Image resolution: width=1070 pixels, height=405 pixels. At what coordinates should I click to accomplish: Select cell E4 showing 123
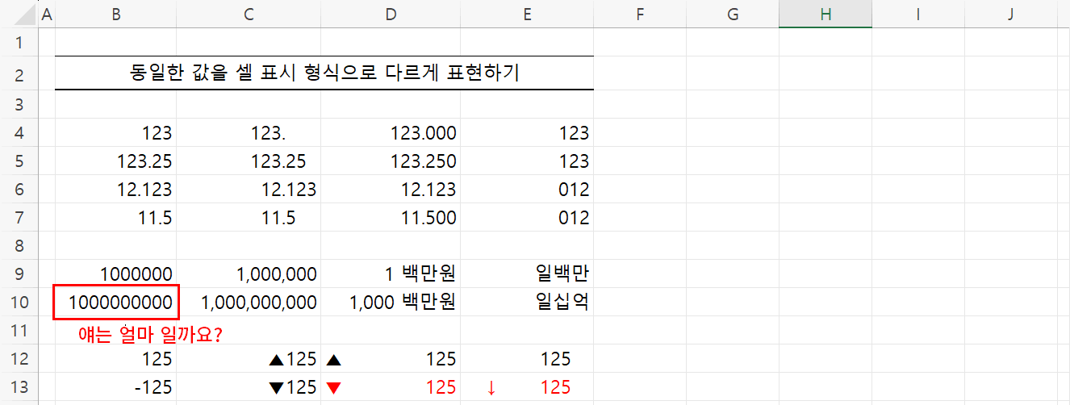point(527,133)
